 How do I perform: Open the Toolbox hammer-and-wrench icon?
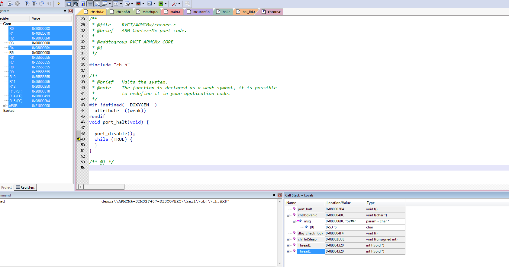click(x=174, y=4)
